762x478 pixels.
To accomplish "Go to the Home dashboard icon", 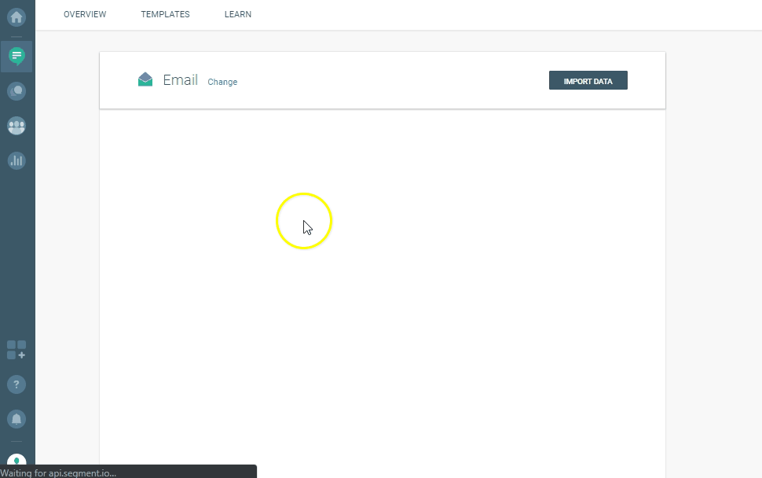I will [x=16, y=17].
